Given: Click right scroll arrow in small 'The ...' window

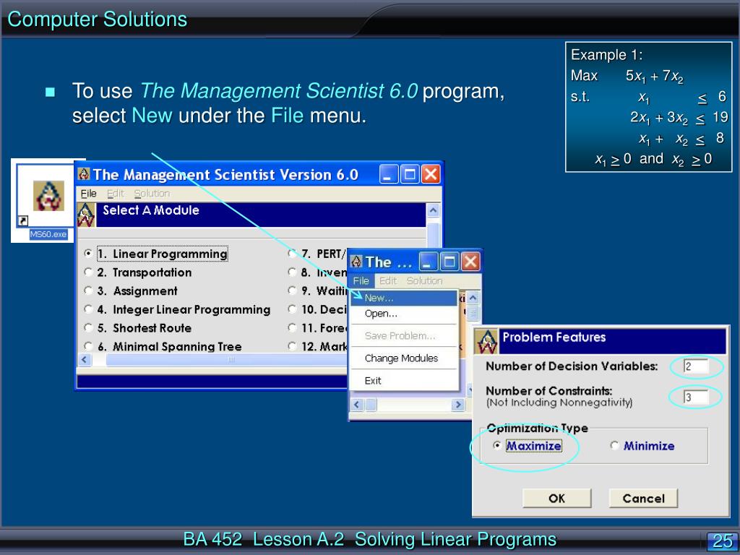Looking at the screenshot, I should click(x=457, y=405).
